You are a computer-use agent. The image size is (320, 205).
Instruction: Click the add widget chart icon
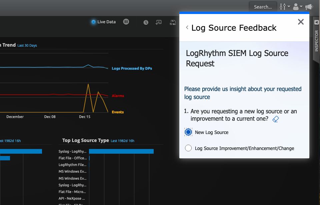159,22
